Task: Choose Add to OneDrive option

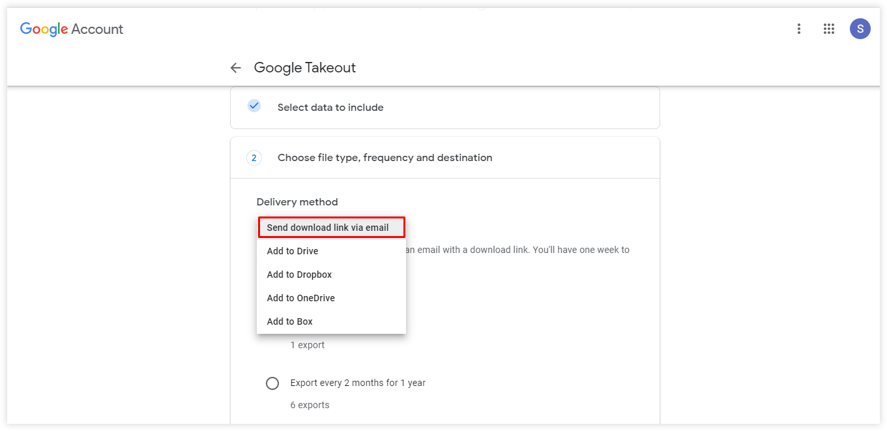Action: click(x=331, y=298)
